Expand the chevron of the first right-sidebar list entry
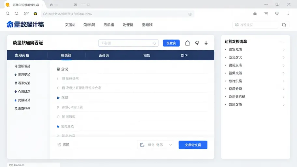The image size is (297, 167). [x=283, y=50]
